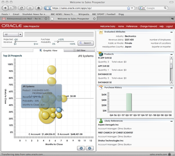The image size is (175, 156).
Task: Click the Gmail envelope tab favicon
Action: (x=4, y=19)
